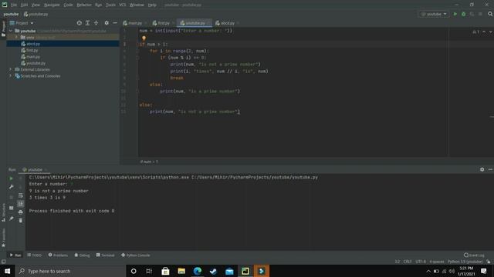Image resolution: width=494 pixels, height=277 pixels.
Task: Open the Structure sidebar tool window
Action: (x=3, y=212)
